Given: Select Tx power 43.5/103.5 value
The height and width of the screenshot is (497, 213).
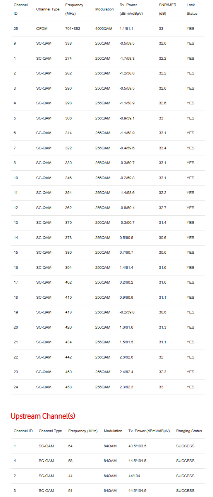Looking at the screenshot, I should [x=137, y=446].
